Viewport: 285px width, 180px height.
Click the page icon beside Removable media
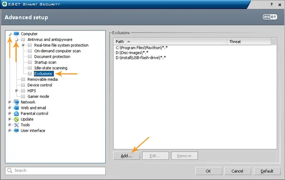point(23,79)
